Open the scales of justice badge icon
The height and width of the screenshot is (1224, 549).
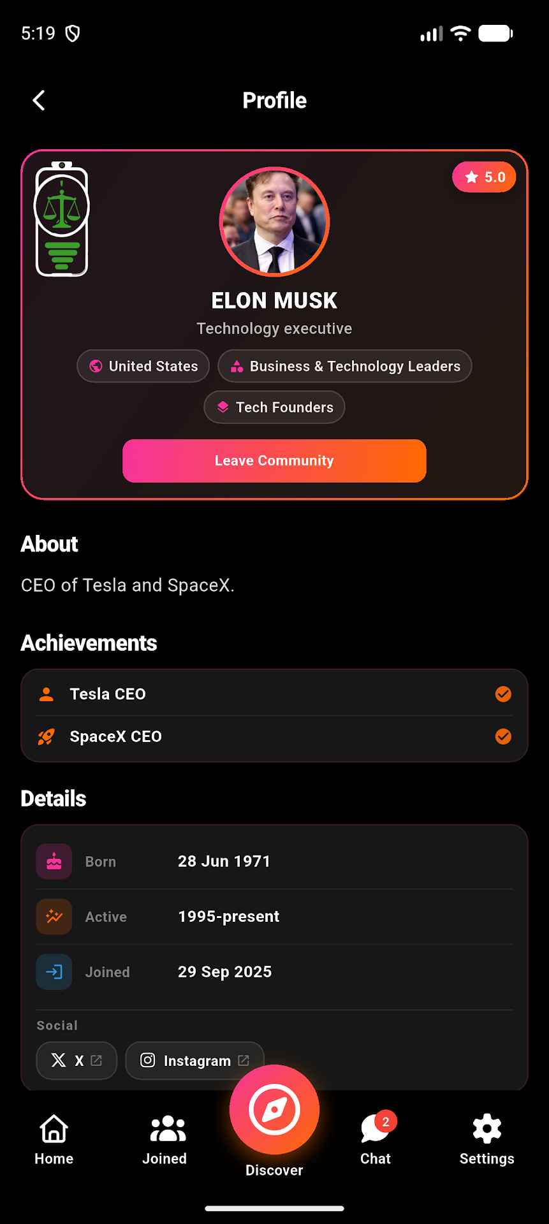(x=62, y=219)
